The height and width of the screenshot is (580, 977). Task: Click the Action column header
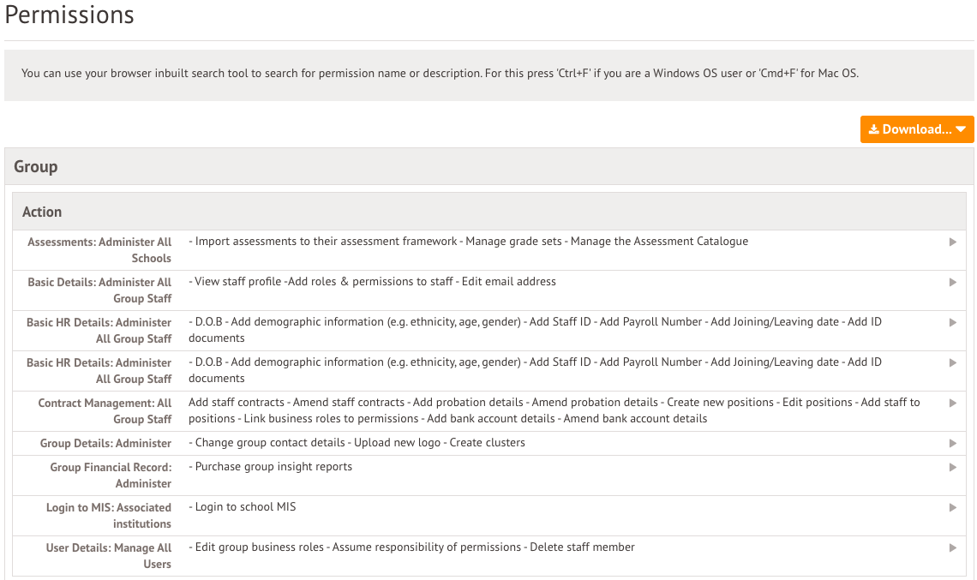click(42, 212)
